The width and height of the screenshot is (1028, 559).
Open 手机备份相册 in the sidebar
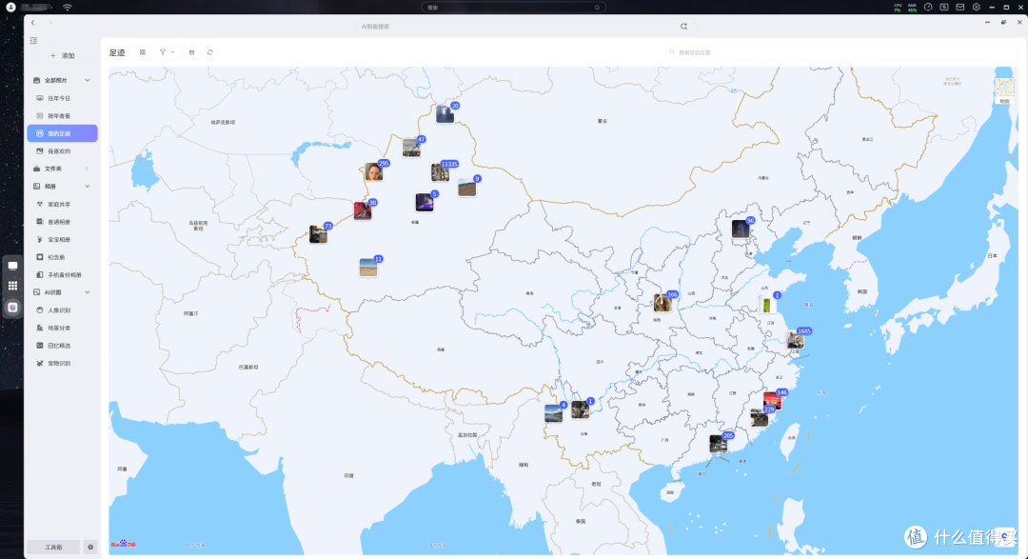(62, 275)
